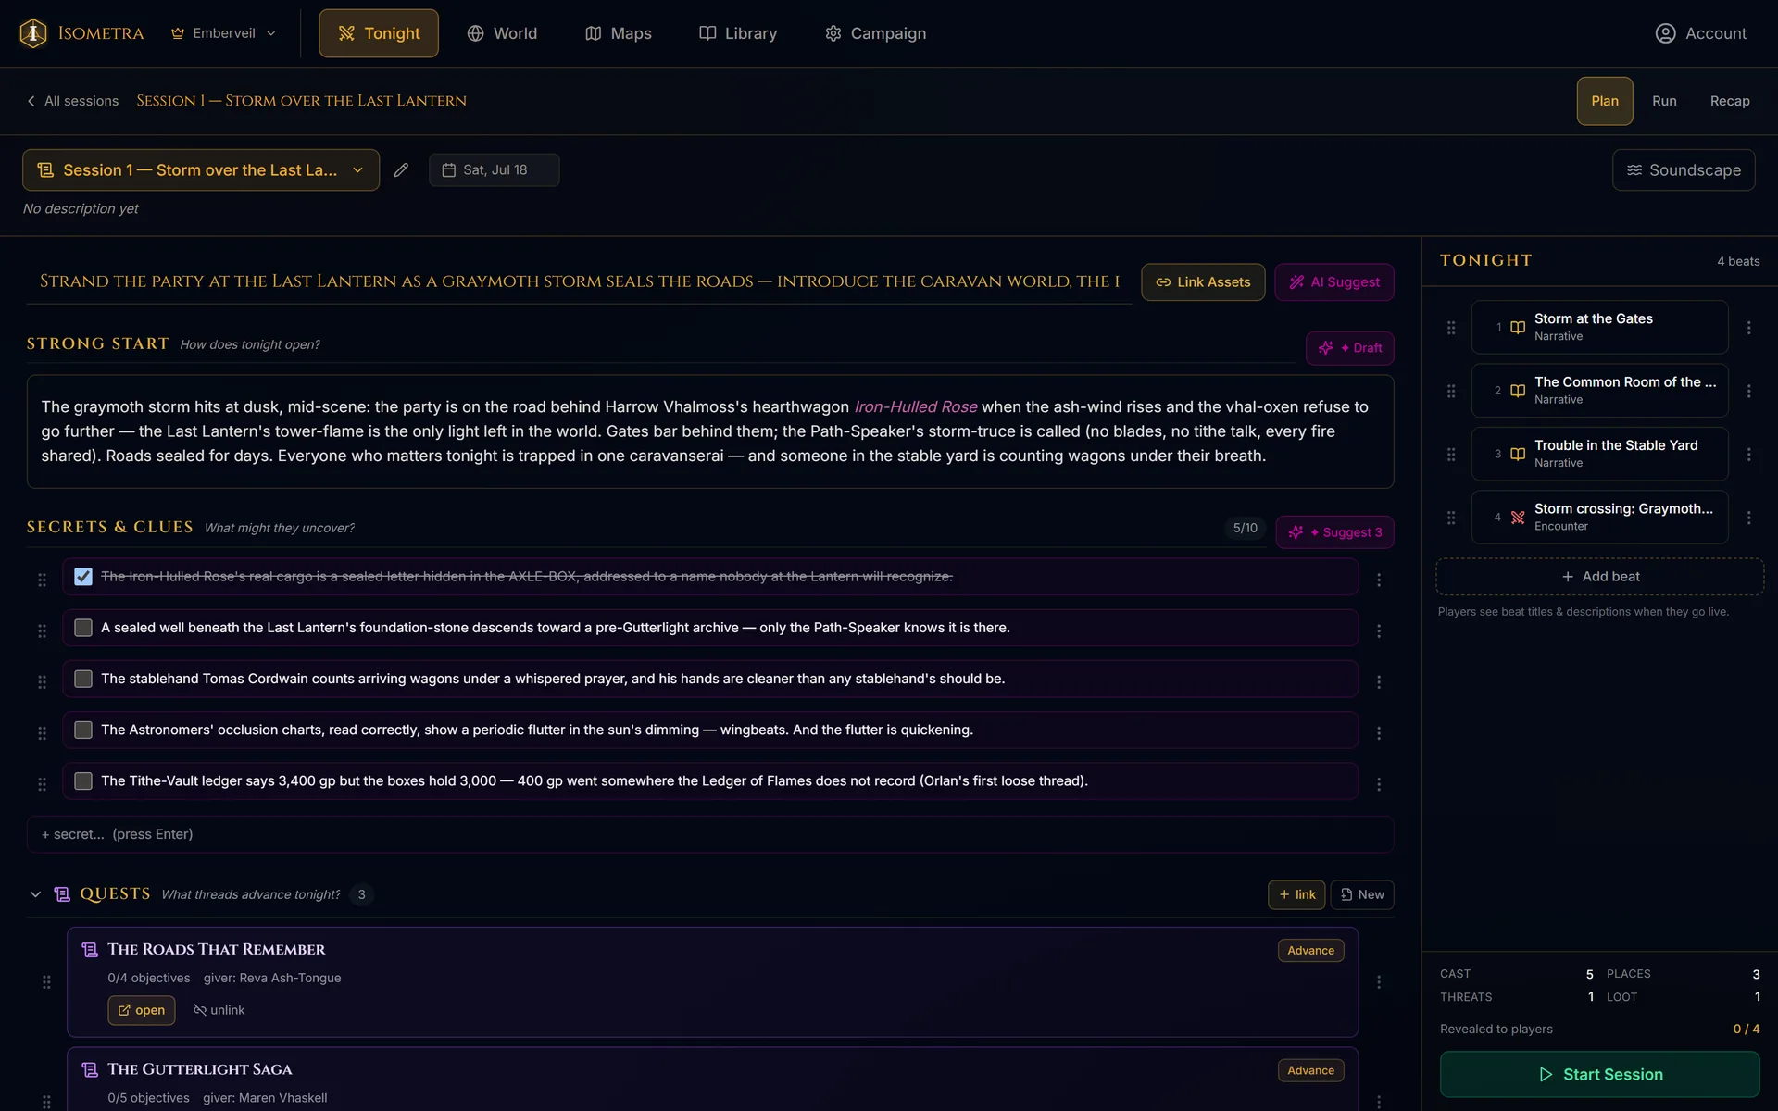Open options for Trouble in Stable Yard beat
Viewport: 1778px width, 1111px height.
(x=1748, y=455)
